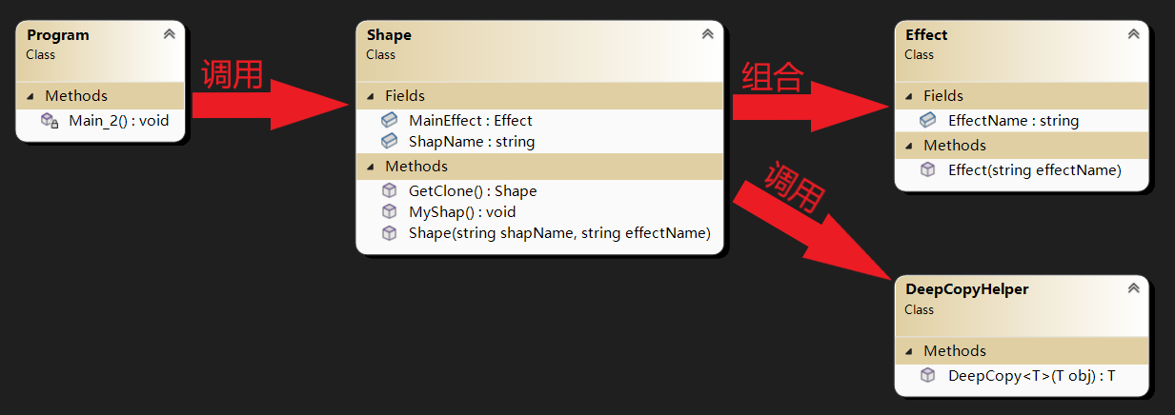Click the Shape constructor method icon
Image resolution: width=1175 pixels, height=415 pixels.
[389, 233]
